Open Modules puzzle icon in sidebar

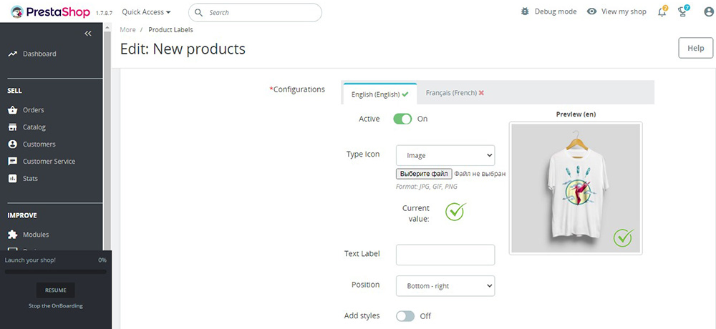pos(13,235)
